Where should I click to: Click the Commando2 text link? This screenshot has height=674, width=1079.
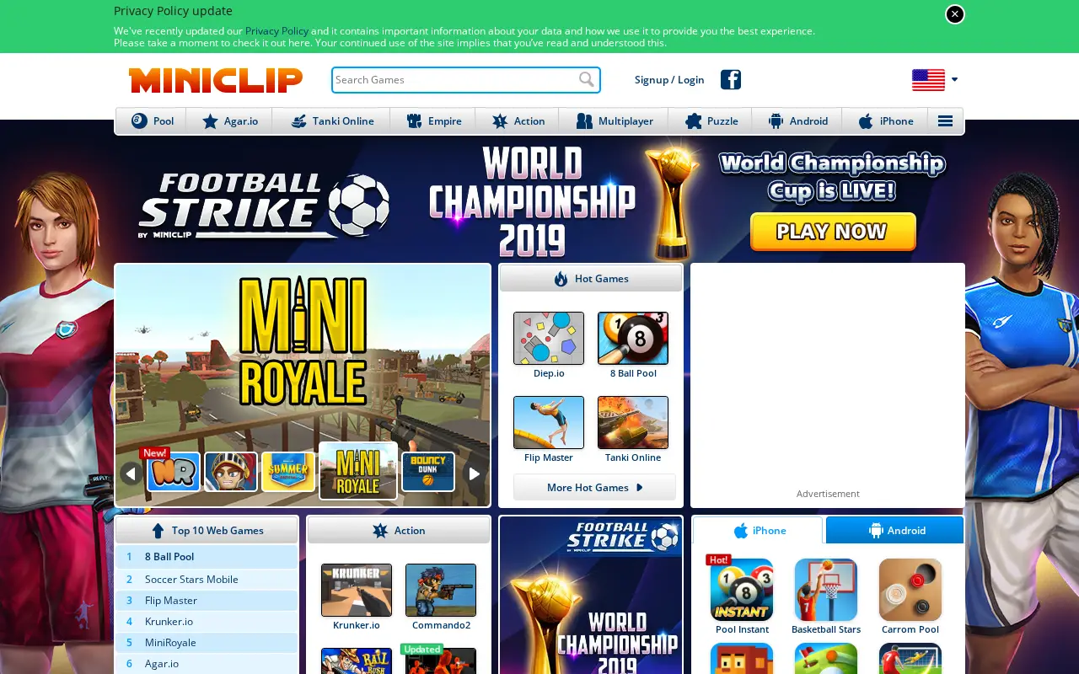click(441, 625)
